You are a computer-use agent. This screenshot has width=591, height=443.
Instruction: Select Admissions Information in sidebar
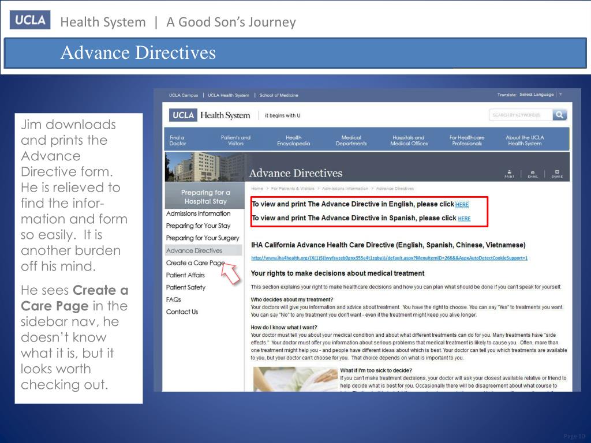coord(199,213)
